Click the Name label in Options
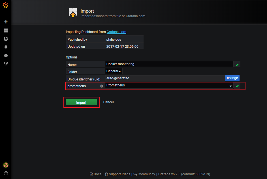The width and height of the screenshot is (267, 179). [x=72, y=65]
